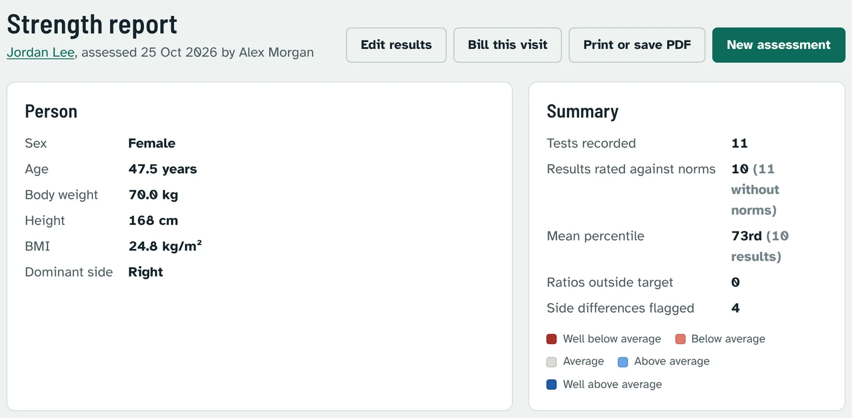Image resolution: width=852 pixels, height=418 pixels.
Task: Click the BMI value 24.8 kg/m²
Action: (x=165, y=246)
